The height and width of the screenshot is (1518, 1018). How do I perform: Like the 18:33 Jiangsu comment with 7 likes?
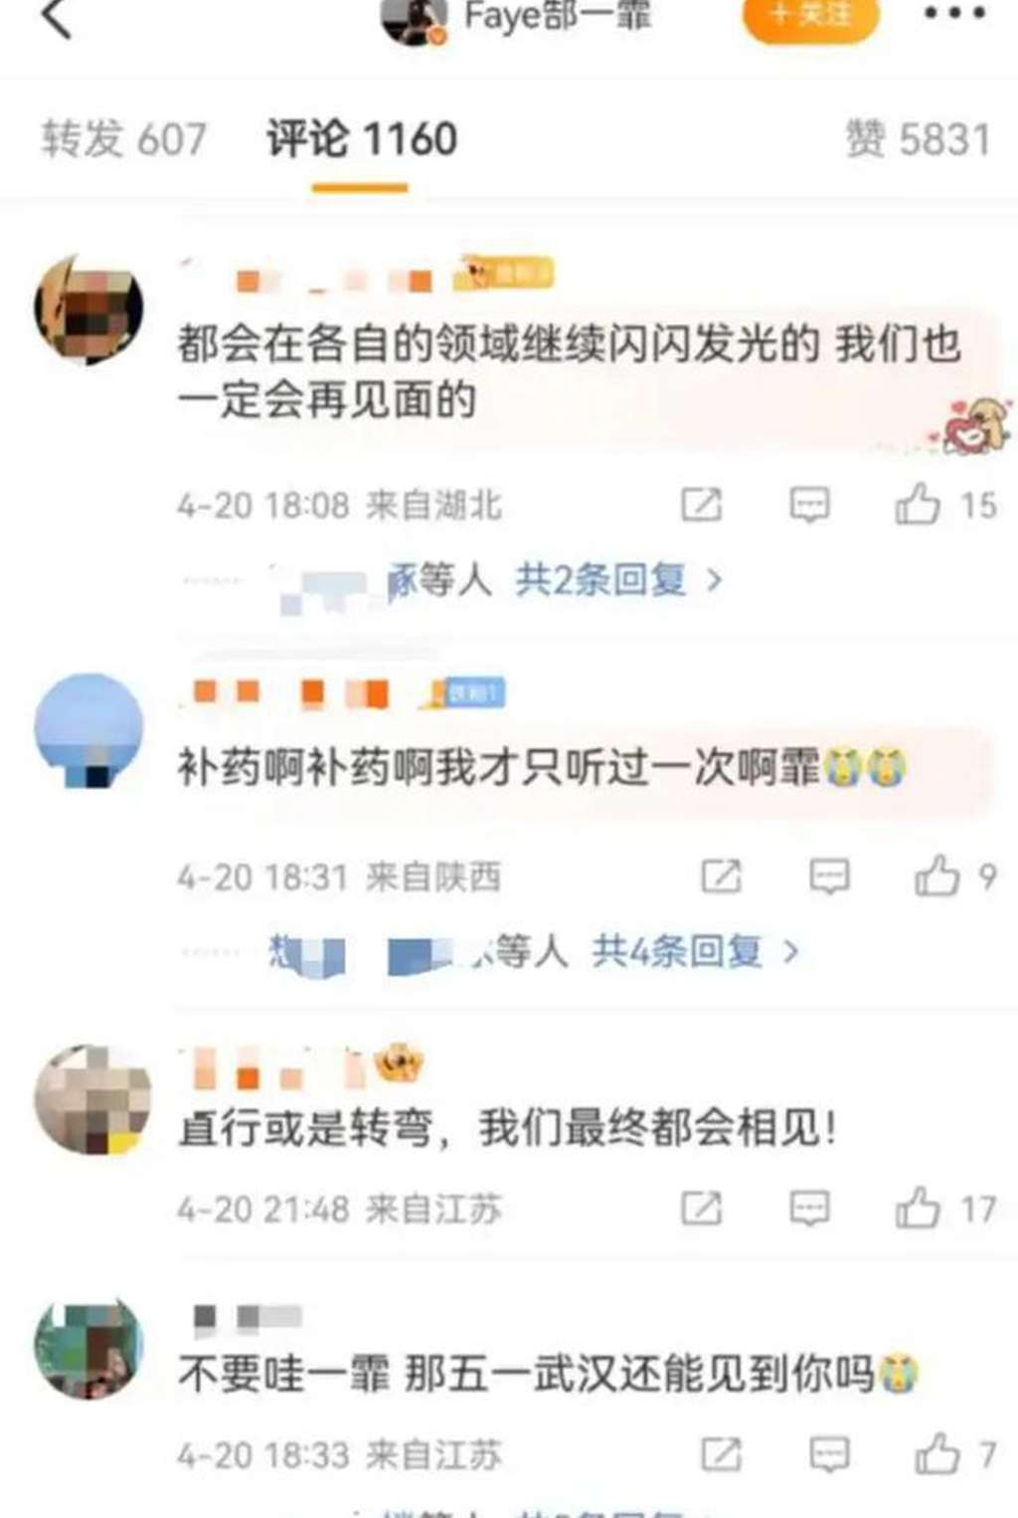[x=937, y=1455]
